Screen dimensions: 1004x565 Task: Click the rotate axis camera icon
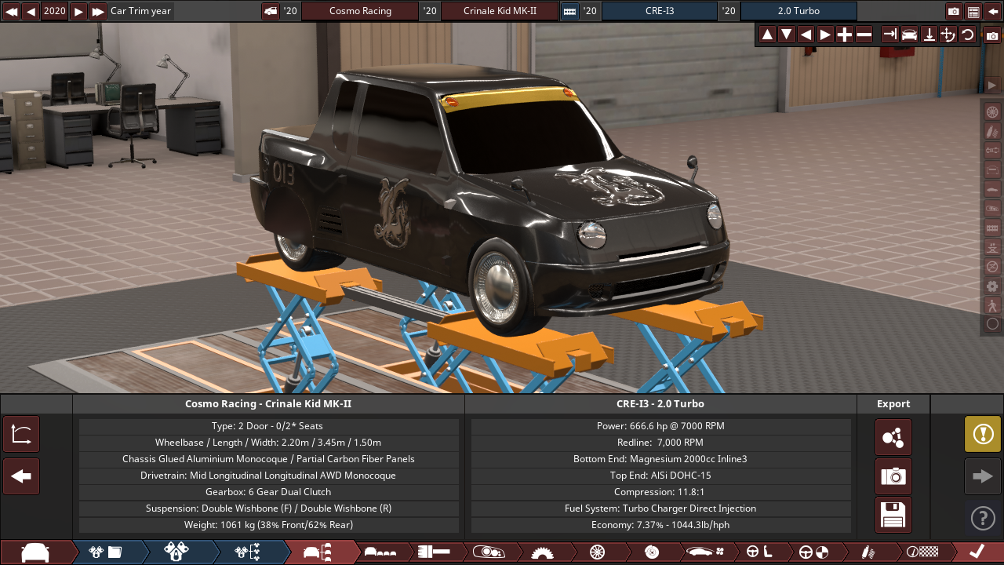coord(948,35)
